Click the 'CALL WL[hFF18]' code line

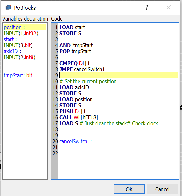79,117
